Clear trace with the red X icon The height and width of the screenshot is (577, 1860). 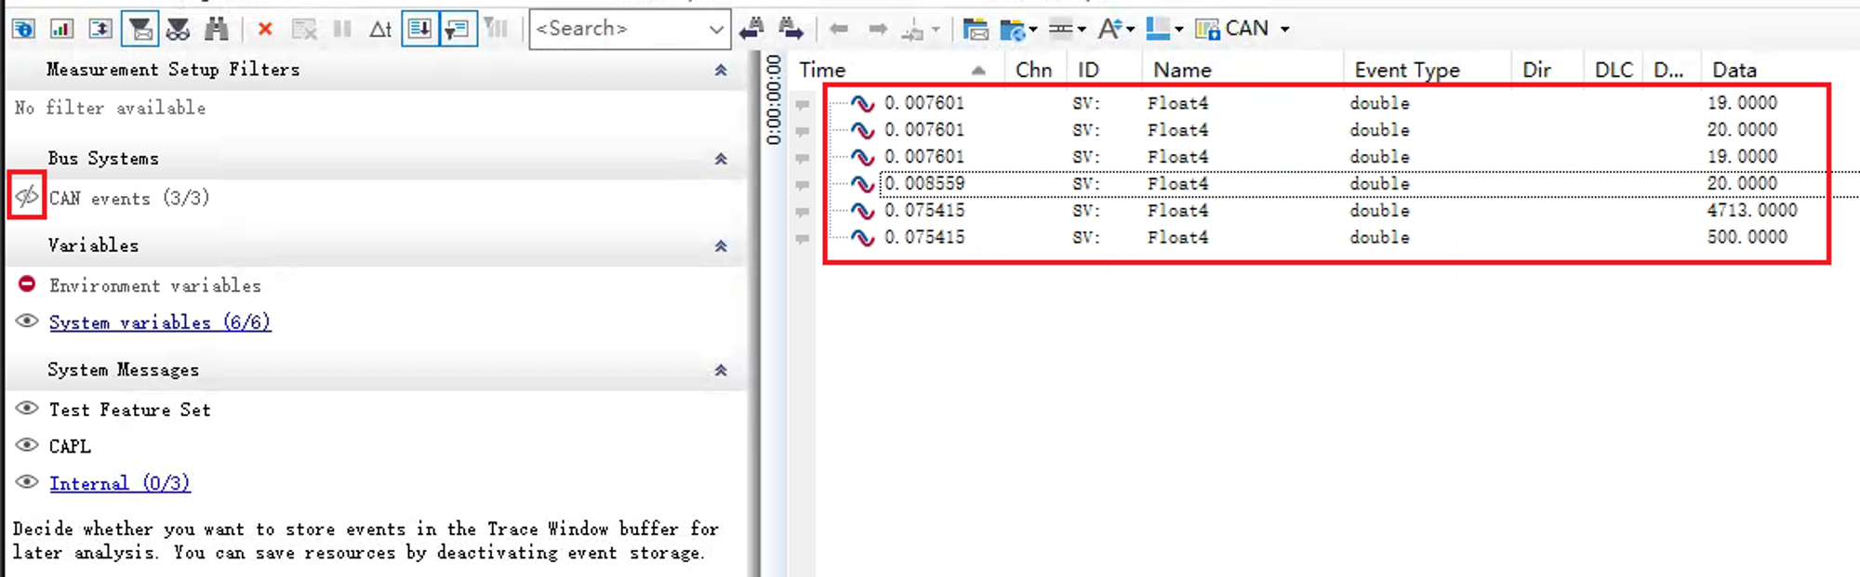(265, 29)
